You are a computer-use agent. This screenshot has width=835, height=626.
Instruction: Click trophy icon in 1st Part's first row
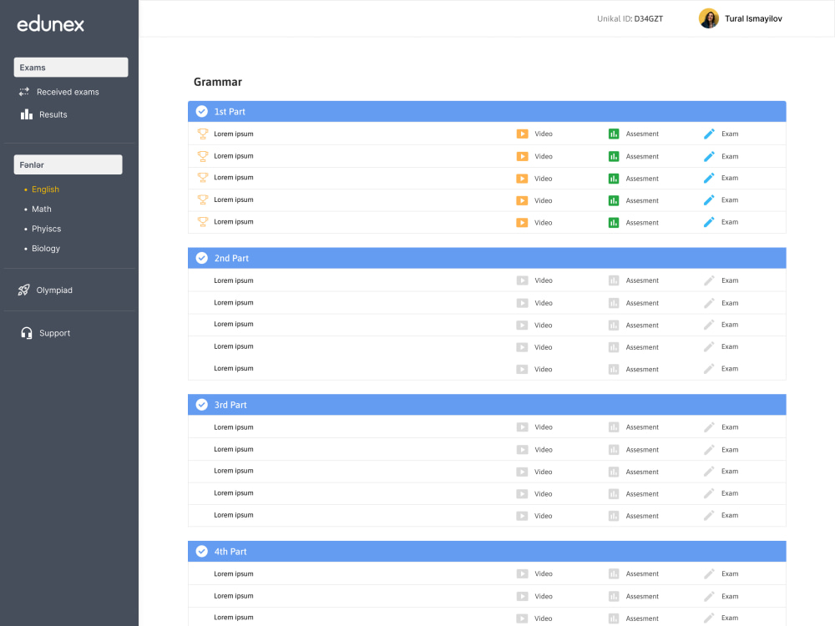(203, 134)
